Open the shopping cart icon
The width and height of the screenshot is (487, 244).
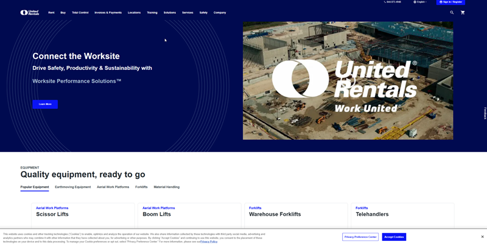pyautogui.click(x=463, y=12)
